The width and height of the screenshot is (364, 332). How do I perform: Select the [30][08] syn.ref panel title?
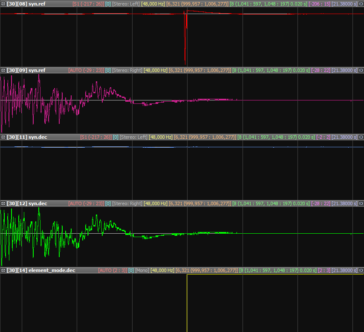pyautogui.click(x=26, y=4)
